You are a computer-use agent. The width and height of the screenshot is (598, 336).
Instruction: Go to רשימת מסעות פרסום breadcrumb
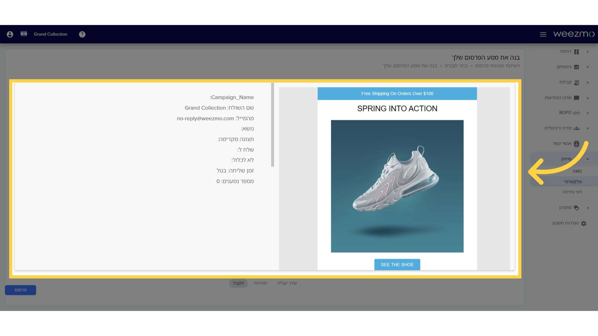pos(497,66)
